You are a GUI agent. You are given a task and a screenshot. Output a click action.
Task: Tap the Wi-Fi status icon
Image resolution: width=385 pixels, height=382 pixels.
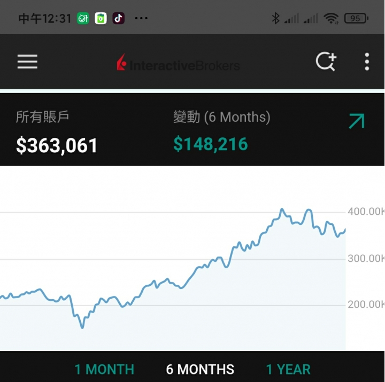tap(332, 19)
